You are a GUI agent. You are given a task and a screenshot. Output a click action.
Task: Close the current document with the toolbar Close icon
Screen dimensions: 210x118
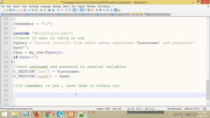[x=17, y=10]
